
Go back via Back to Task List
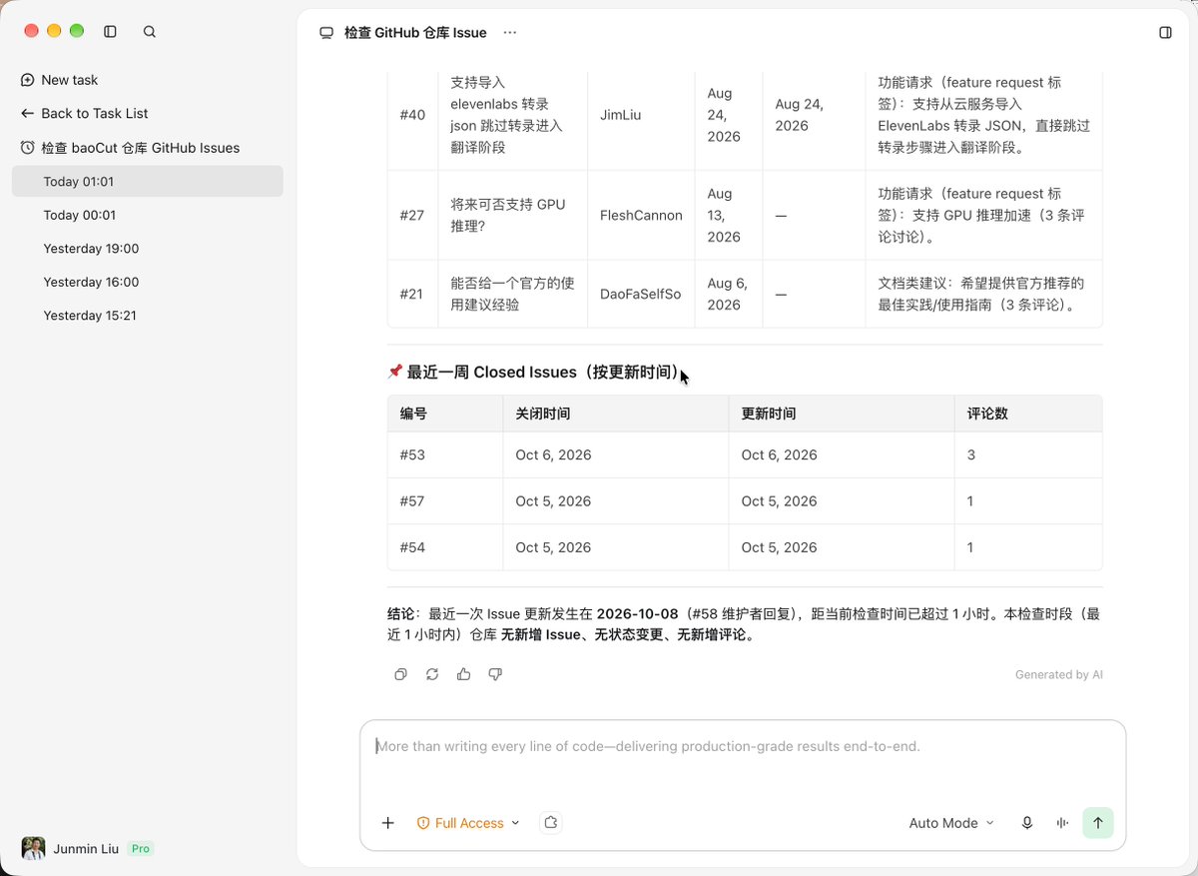click(x=85, y=113)
